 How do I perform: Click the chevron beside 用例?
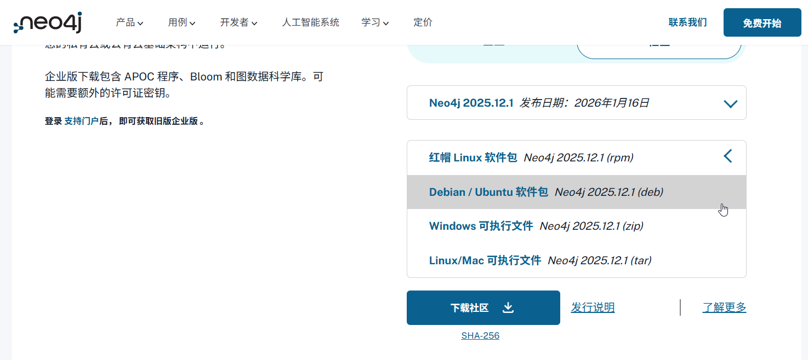[192, 23]
